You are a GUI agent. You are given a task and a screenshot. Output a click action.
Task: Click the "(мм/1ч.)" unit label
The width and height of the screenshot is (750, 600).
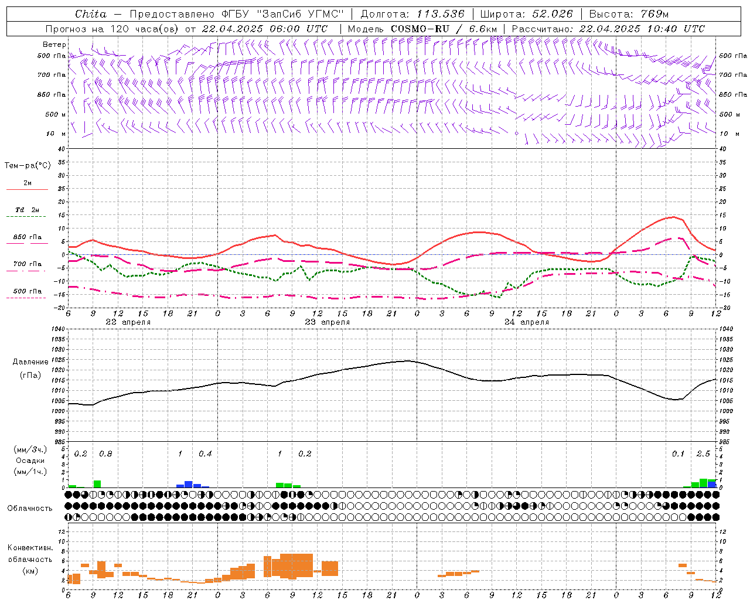tap(30, 471)
